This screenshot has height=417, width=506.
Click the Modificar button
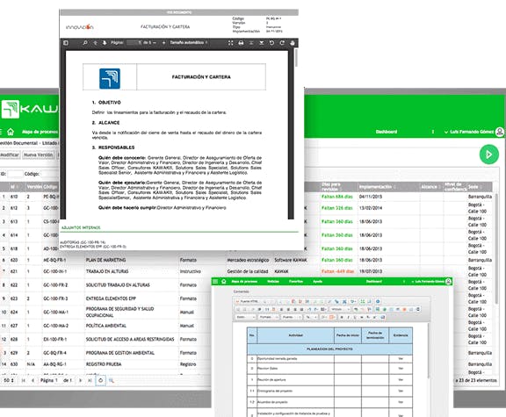click(10, 155)
